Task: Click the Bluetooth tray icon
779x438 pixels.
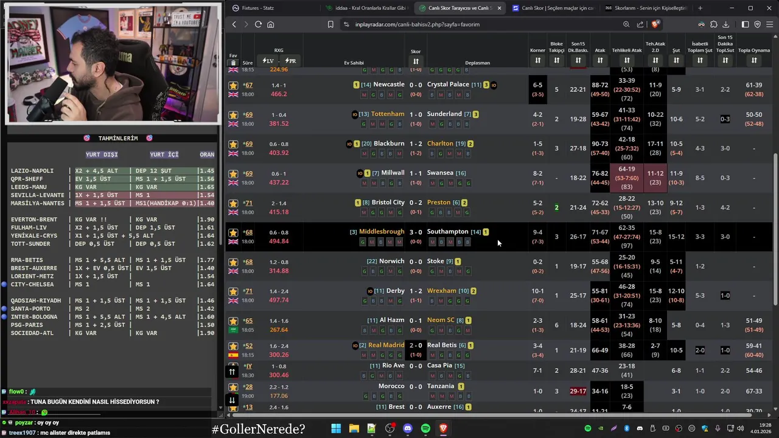Action: click(627, 428)
